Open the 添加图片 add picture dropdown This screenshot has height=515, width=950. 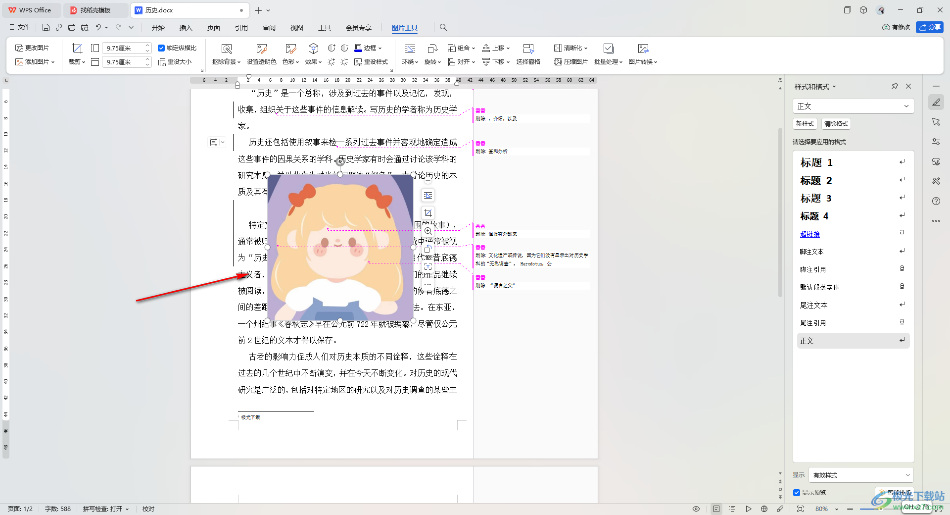[35, 62]
